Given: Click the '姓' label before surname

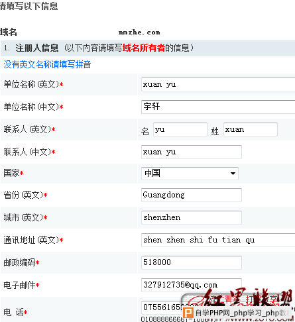Looking at the screenshot, I should (215, 131).
